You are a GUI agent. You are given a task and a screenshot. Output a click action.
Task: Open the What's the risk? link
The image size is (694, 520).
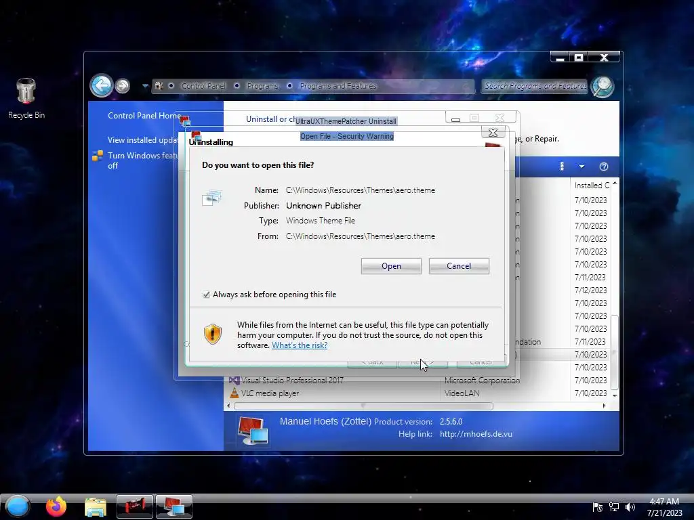[300, 345]
